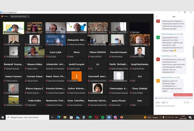
Task: Open Firefox from the taskbar
Action: click(x=122, y=118)
